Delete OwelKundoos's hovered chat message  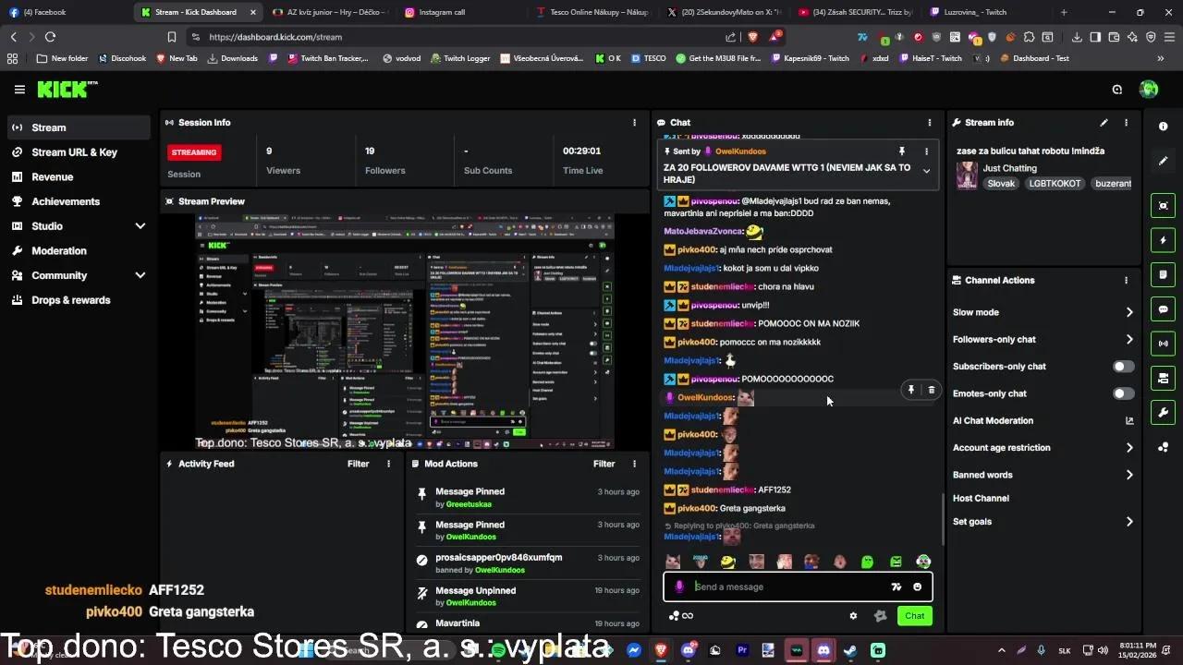(931, 390)
